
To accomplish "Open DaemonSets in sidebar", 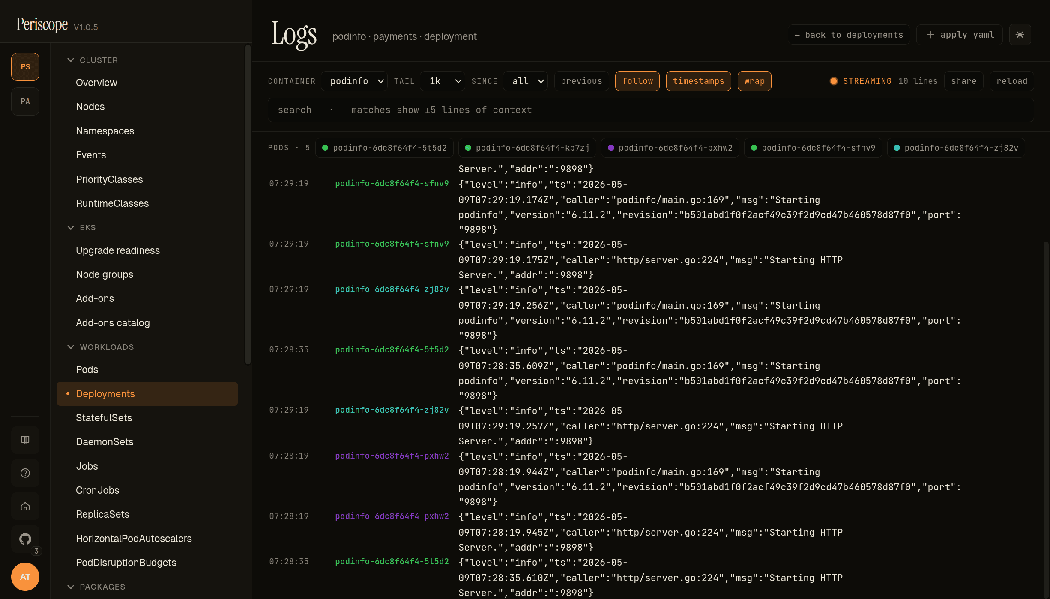I will tap(147, 442).
